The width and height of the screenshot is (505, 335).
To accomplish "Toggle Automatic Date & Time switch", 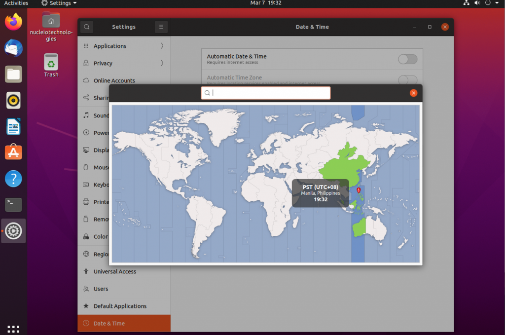I will 407,59.
